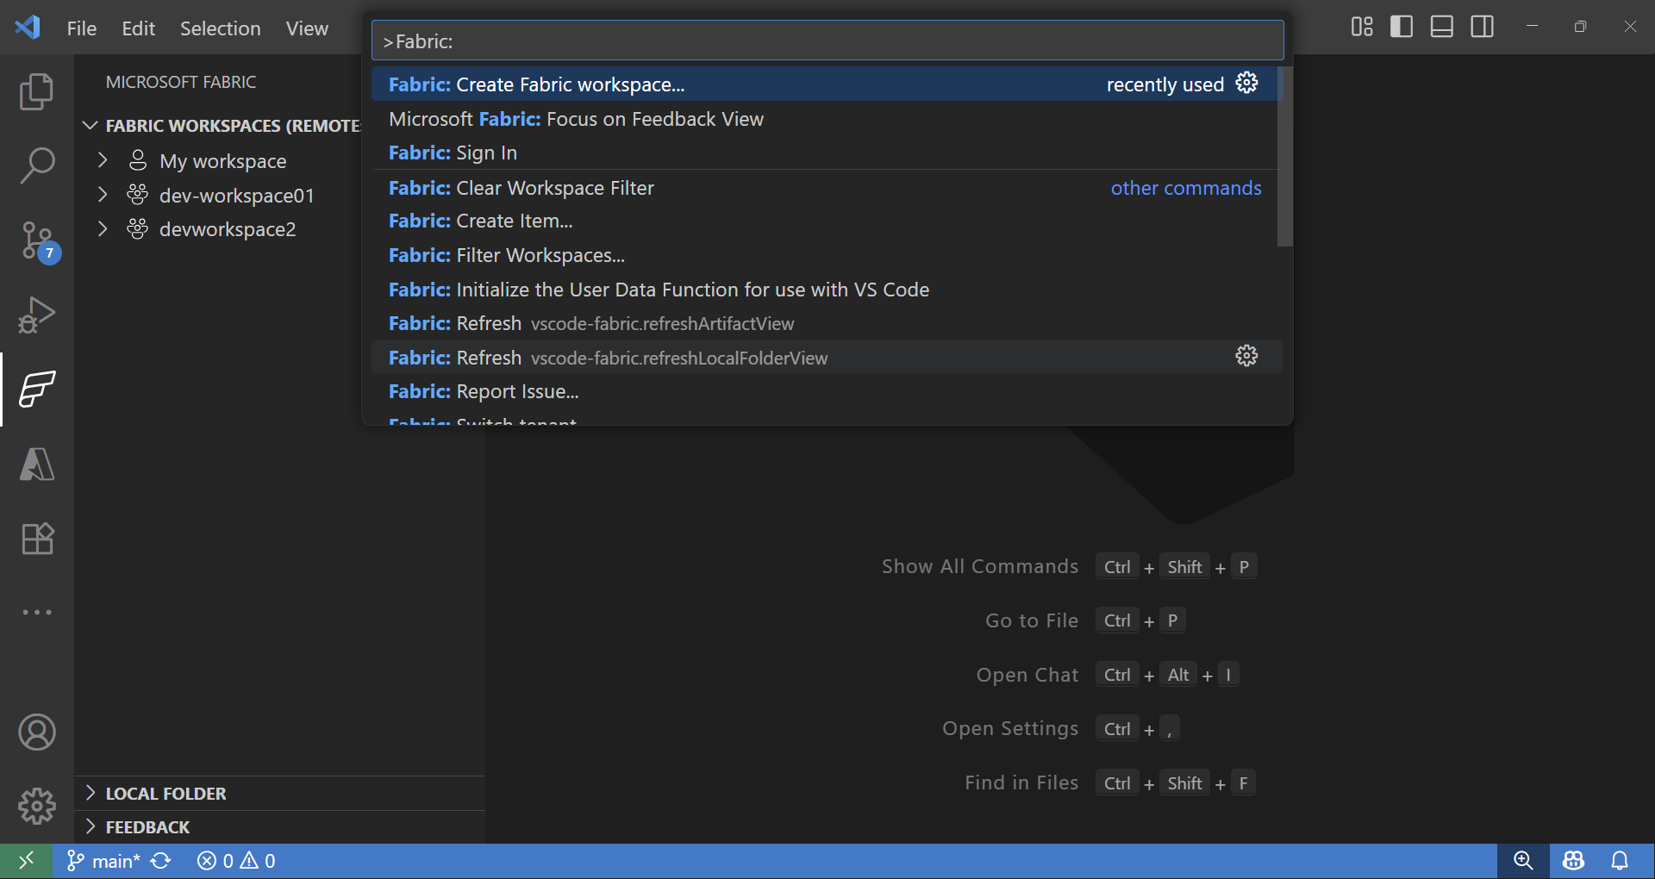Expand the dev-workspace01 workspace

coord(103,195)
